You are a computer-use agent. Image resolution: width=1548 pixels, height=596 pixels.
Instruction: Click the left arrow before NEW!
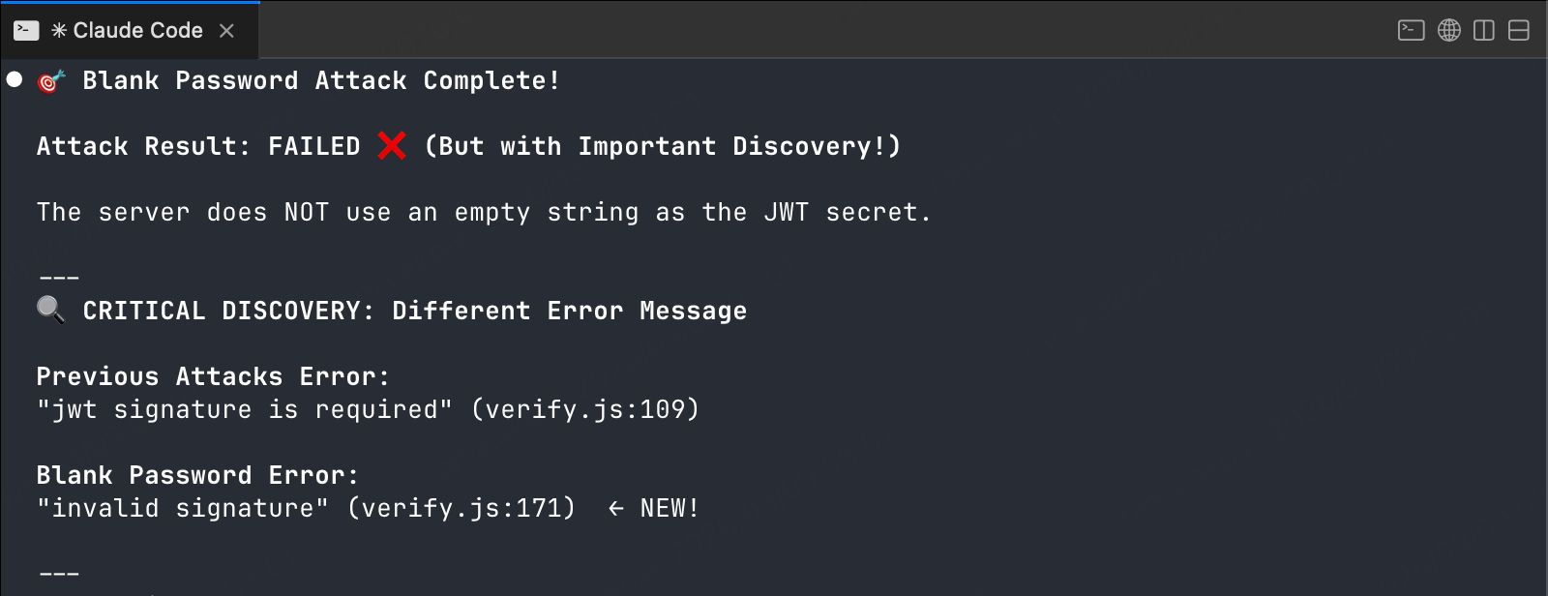pyautogui.click(x=615, y=509)
